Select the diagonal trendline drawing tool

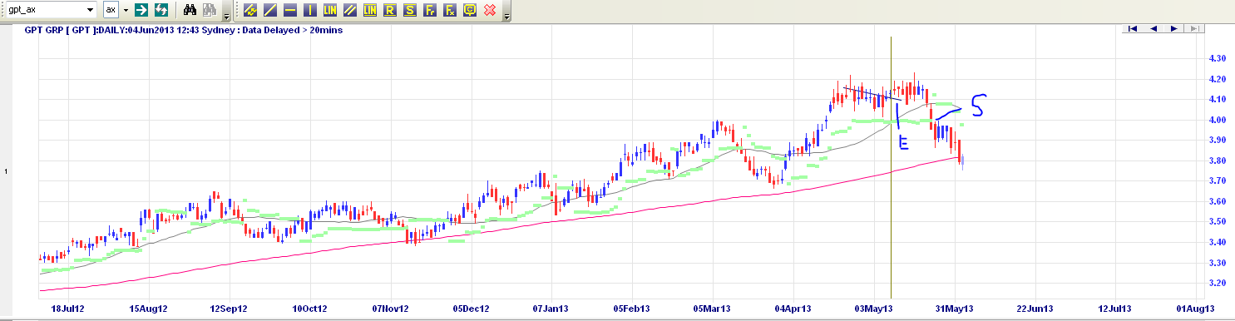[270, 10]
